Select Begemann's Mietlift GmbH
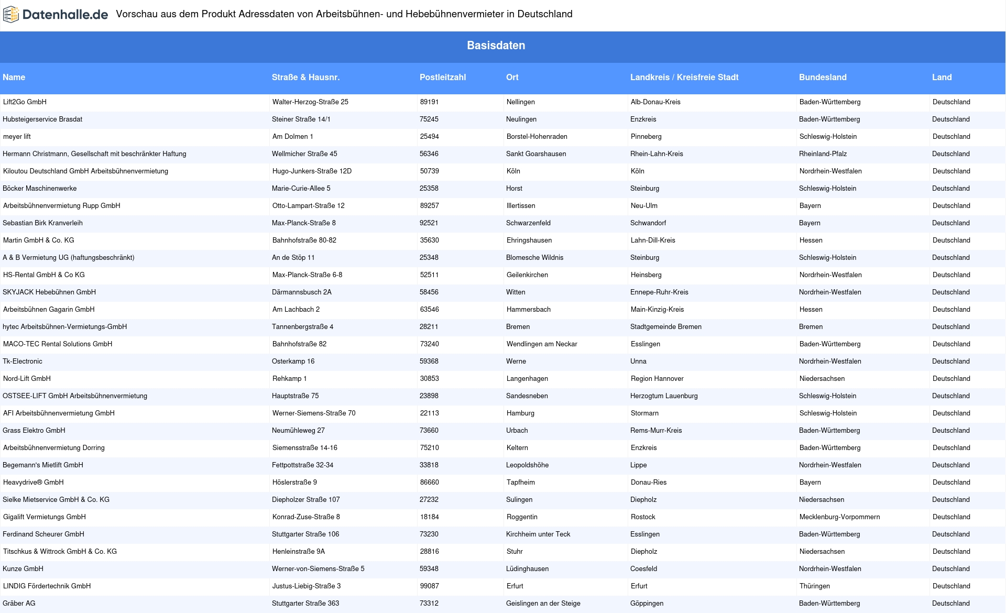The height and width of the screenshot is (613, 1006). pyautogui.click(x=43, y=465)
